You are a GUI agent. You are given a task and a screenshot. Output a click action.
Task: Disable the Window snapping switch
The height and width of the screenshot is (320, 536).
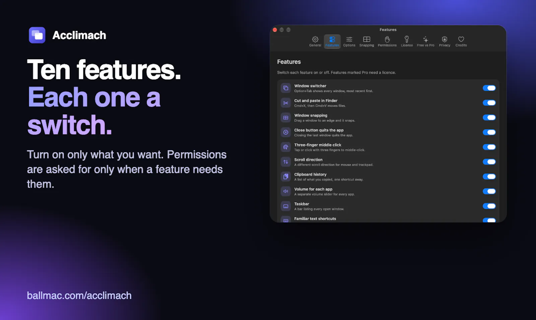pos(489,117)
